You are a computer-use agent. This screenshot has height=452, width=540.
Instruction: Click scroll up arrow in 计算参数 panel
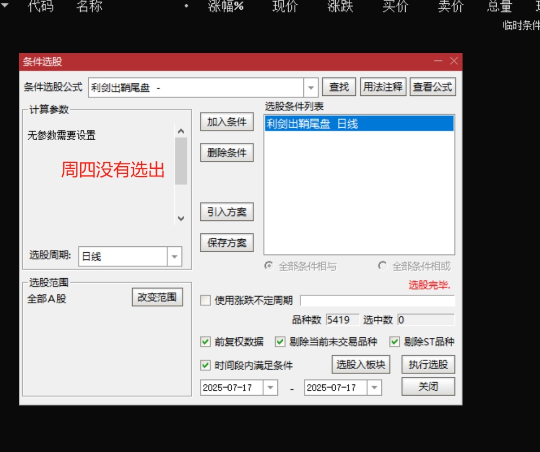click(x=181, y=131)
